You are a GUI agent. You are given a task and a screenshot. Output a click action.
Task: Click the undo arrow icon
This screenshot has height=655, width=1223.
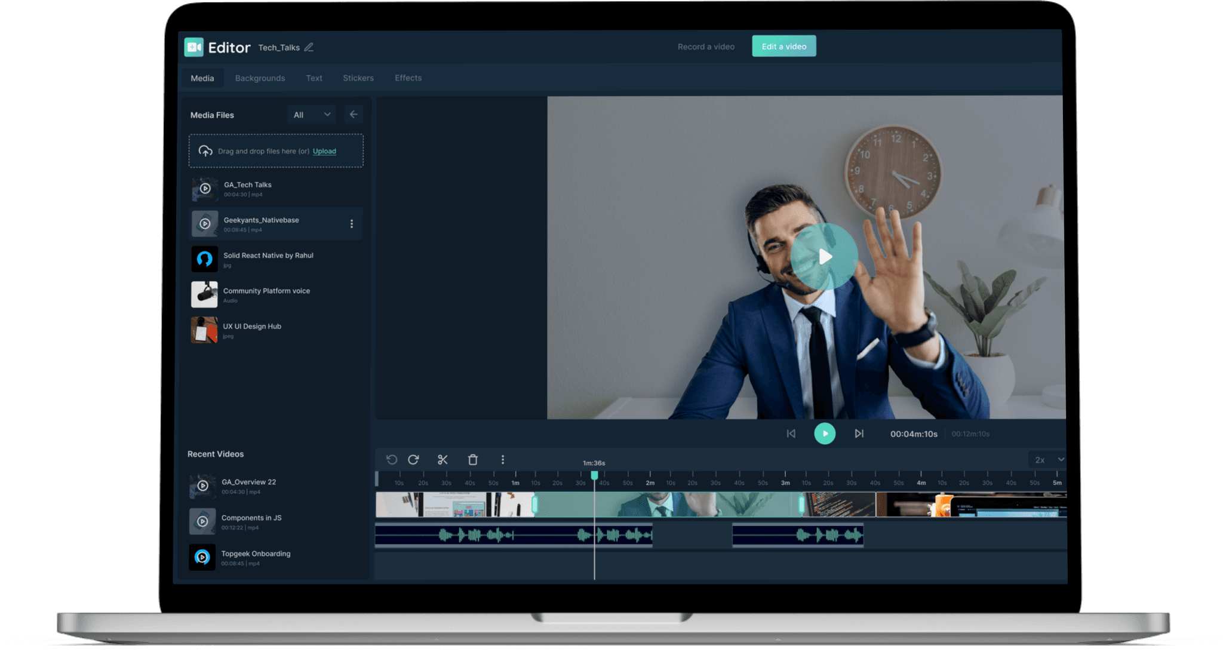(x=392, y=459)
